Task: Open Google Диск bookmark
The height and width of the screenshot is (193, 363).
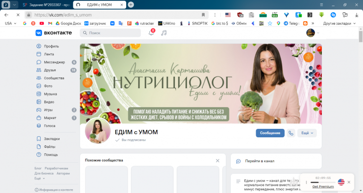Action: (68, 23)
